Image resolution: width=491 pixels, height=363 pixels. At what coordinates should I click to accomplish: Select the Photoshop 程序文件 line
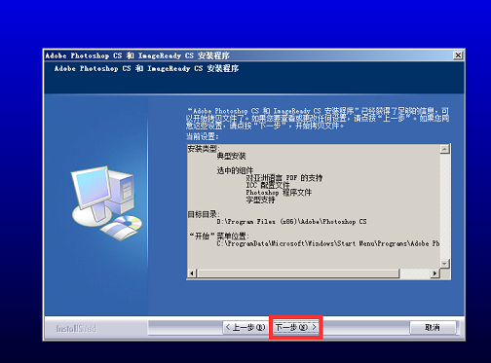pyautogui.click(x=279, y=193)
